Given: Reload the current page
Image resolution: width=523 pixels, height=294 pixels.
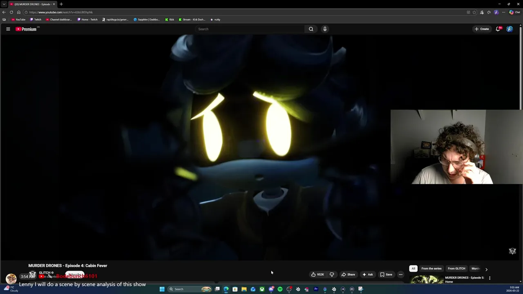Looking at the screenshot, I should coord(11,12).
